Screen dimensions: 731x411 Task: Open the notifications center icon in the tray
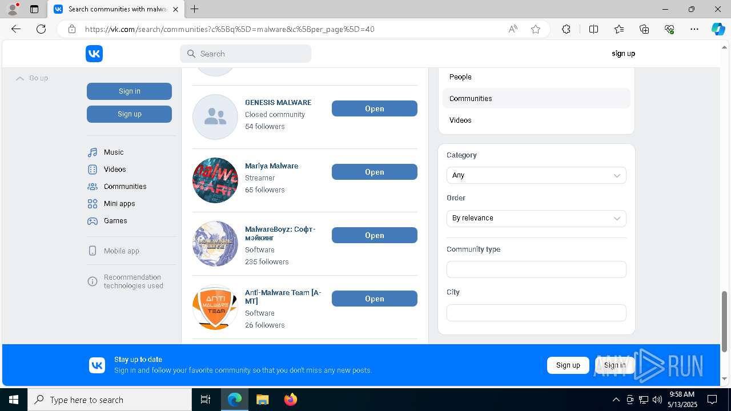tap(712, 400)
